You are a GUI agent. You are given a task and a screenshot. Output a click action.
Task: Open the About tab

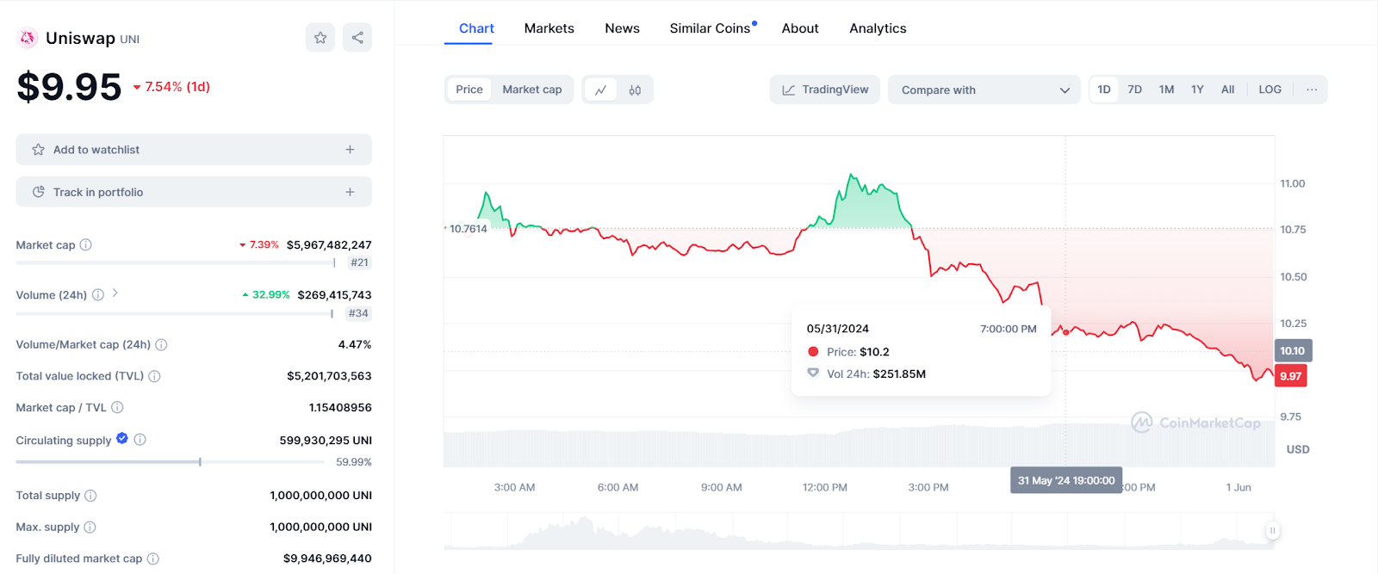click(x=800, y=28)
